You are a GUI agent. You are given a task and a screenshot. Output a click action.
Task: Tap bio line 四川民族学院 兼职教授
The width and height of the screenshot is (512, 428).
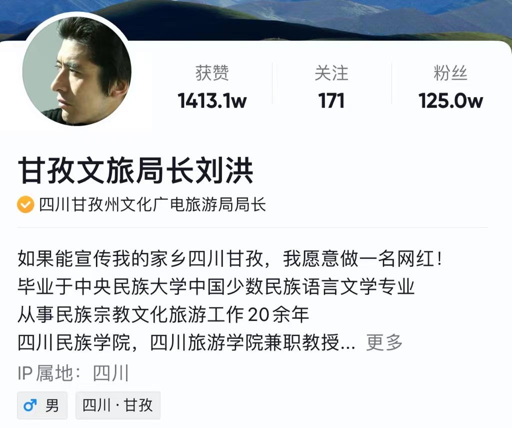click(x=186, y=342)
